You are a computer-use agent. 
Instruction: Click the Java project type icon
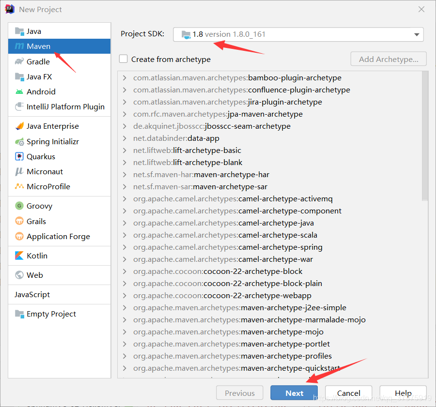point(19,31)
